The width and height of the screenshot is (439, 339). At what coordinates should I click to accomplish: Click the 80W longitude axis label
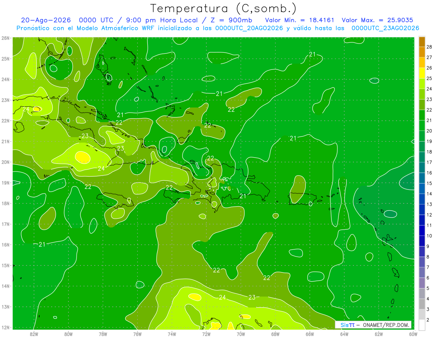click(x=68, y=334)
